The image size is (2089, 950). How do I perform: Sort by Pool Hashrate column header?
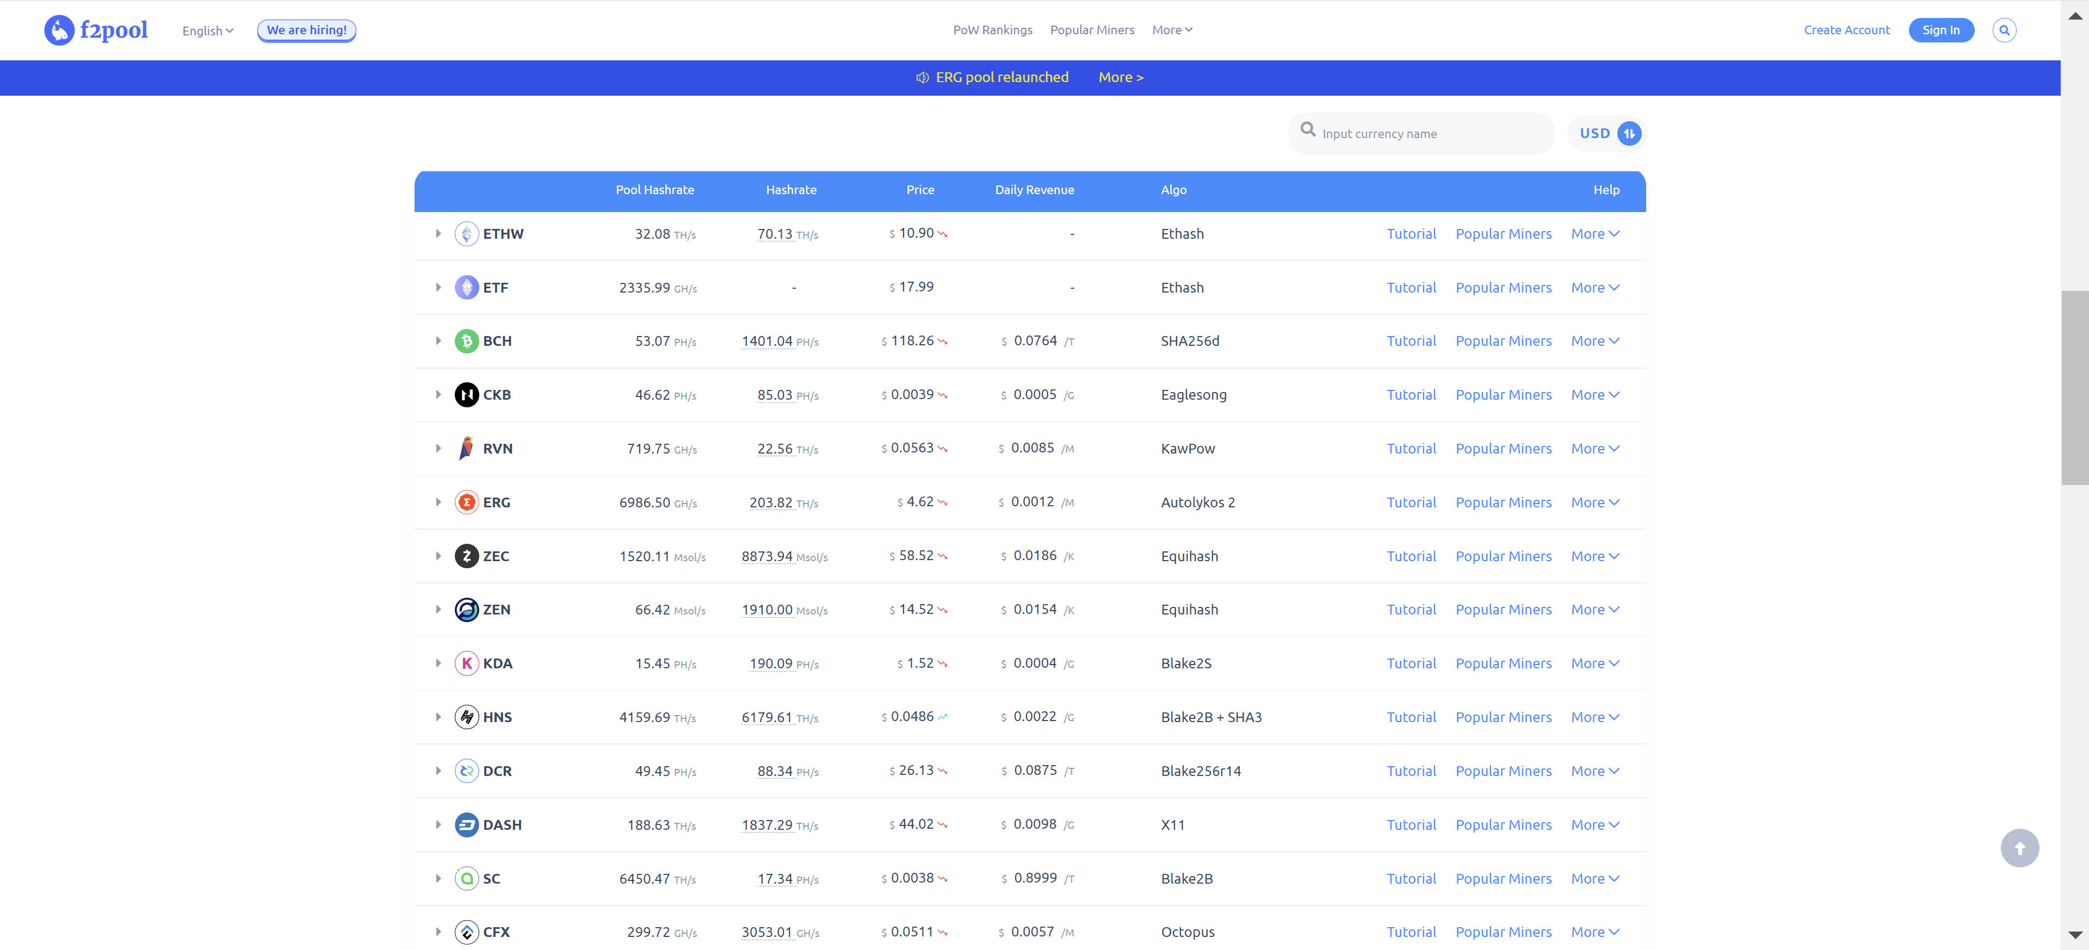654,190
